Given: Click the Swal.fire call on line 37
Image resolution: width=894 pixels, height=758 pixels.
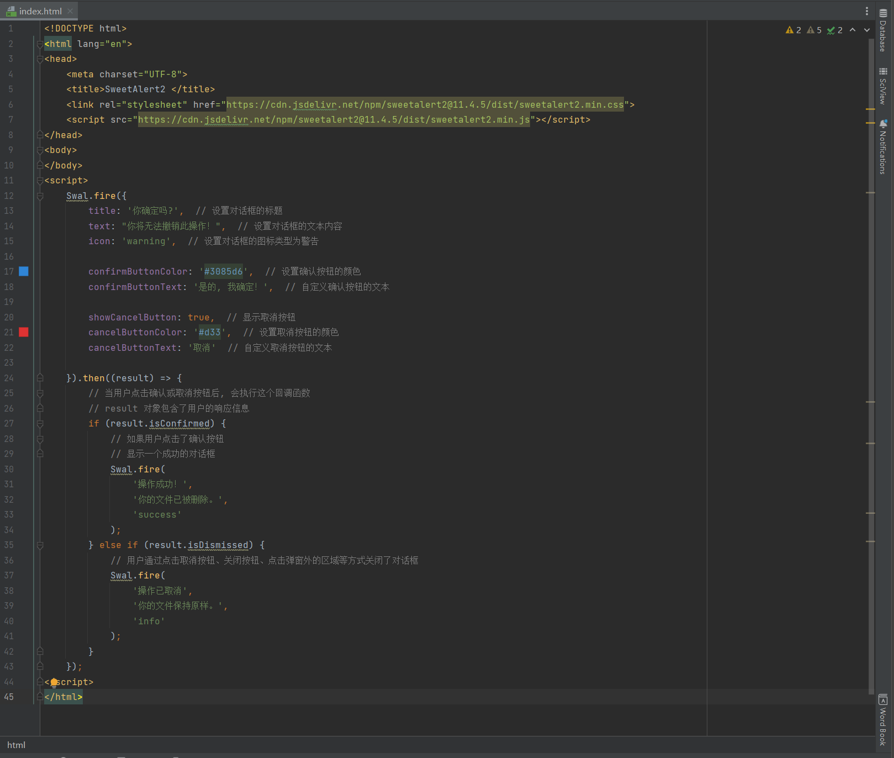Looking at the screenshot, I should tap(138, 575).
